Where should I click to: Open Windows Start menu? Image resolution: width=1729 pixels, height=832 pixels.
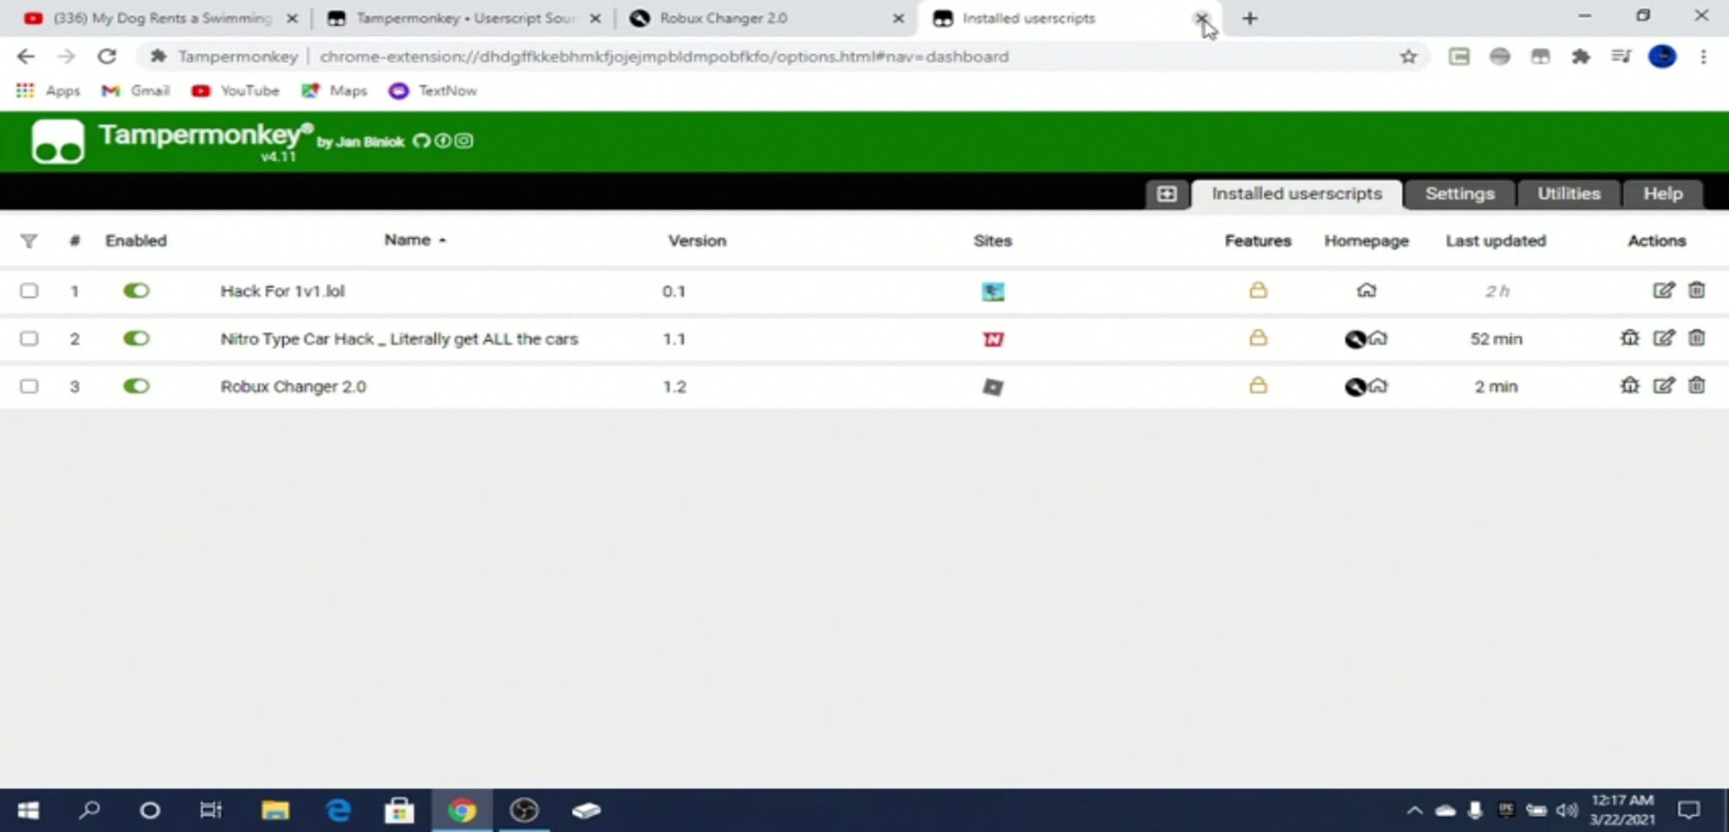(28, 811)
